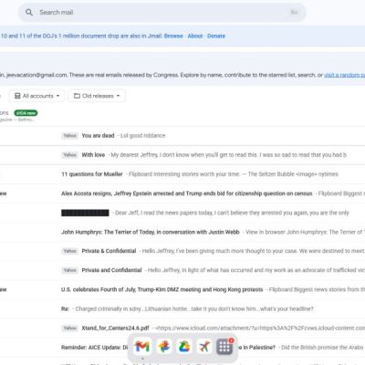
Task: Open email 'With love'
Action: 182,155
